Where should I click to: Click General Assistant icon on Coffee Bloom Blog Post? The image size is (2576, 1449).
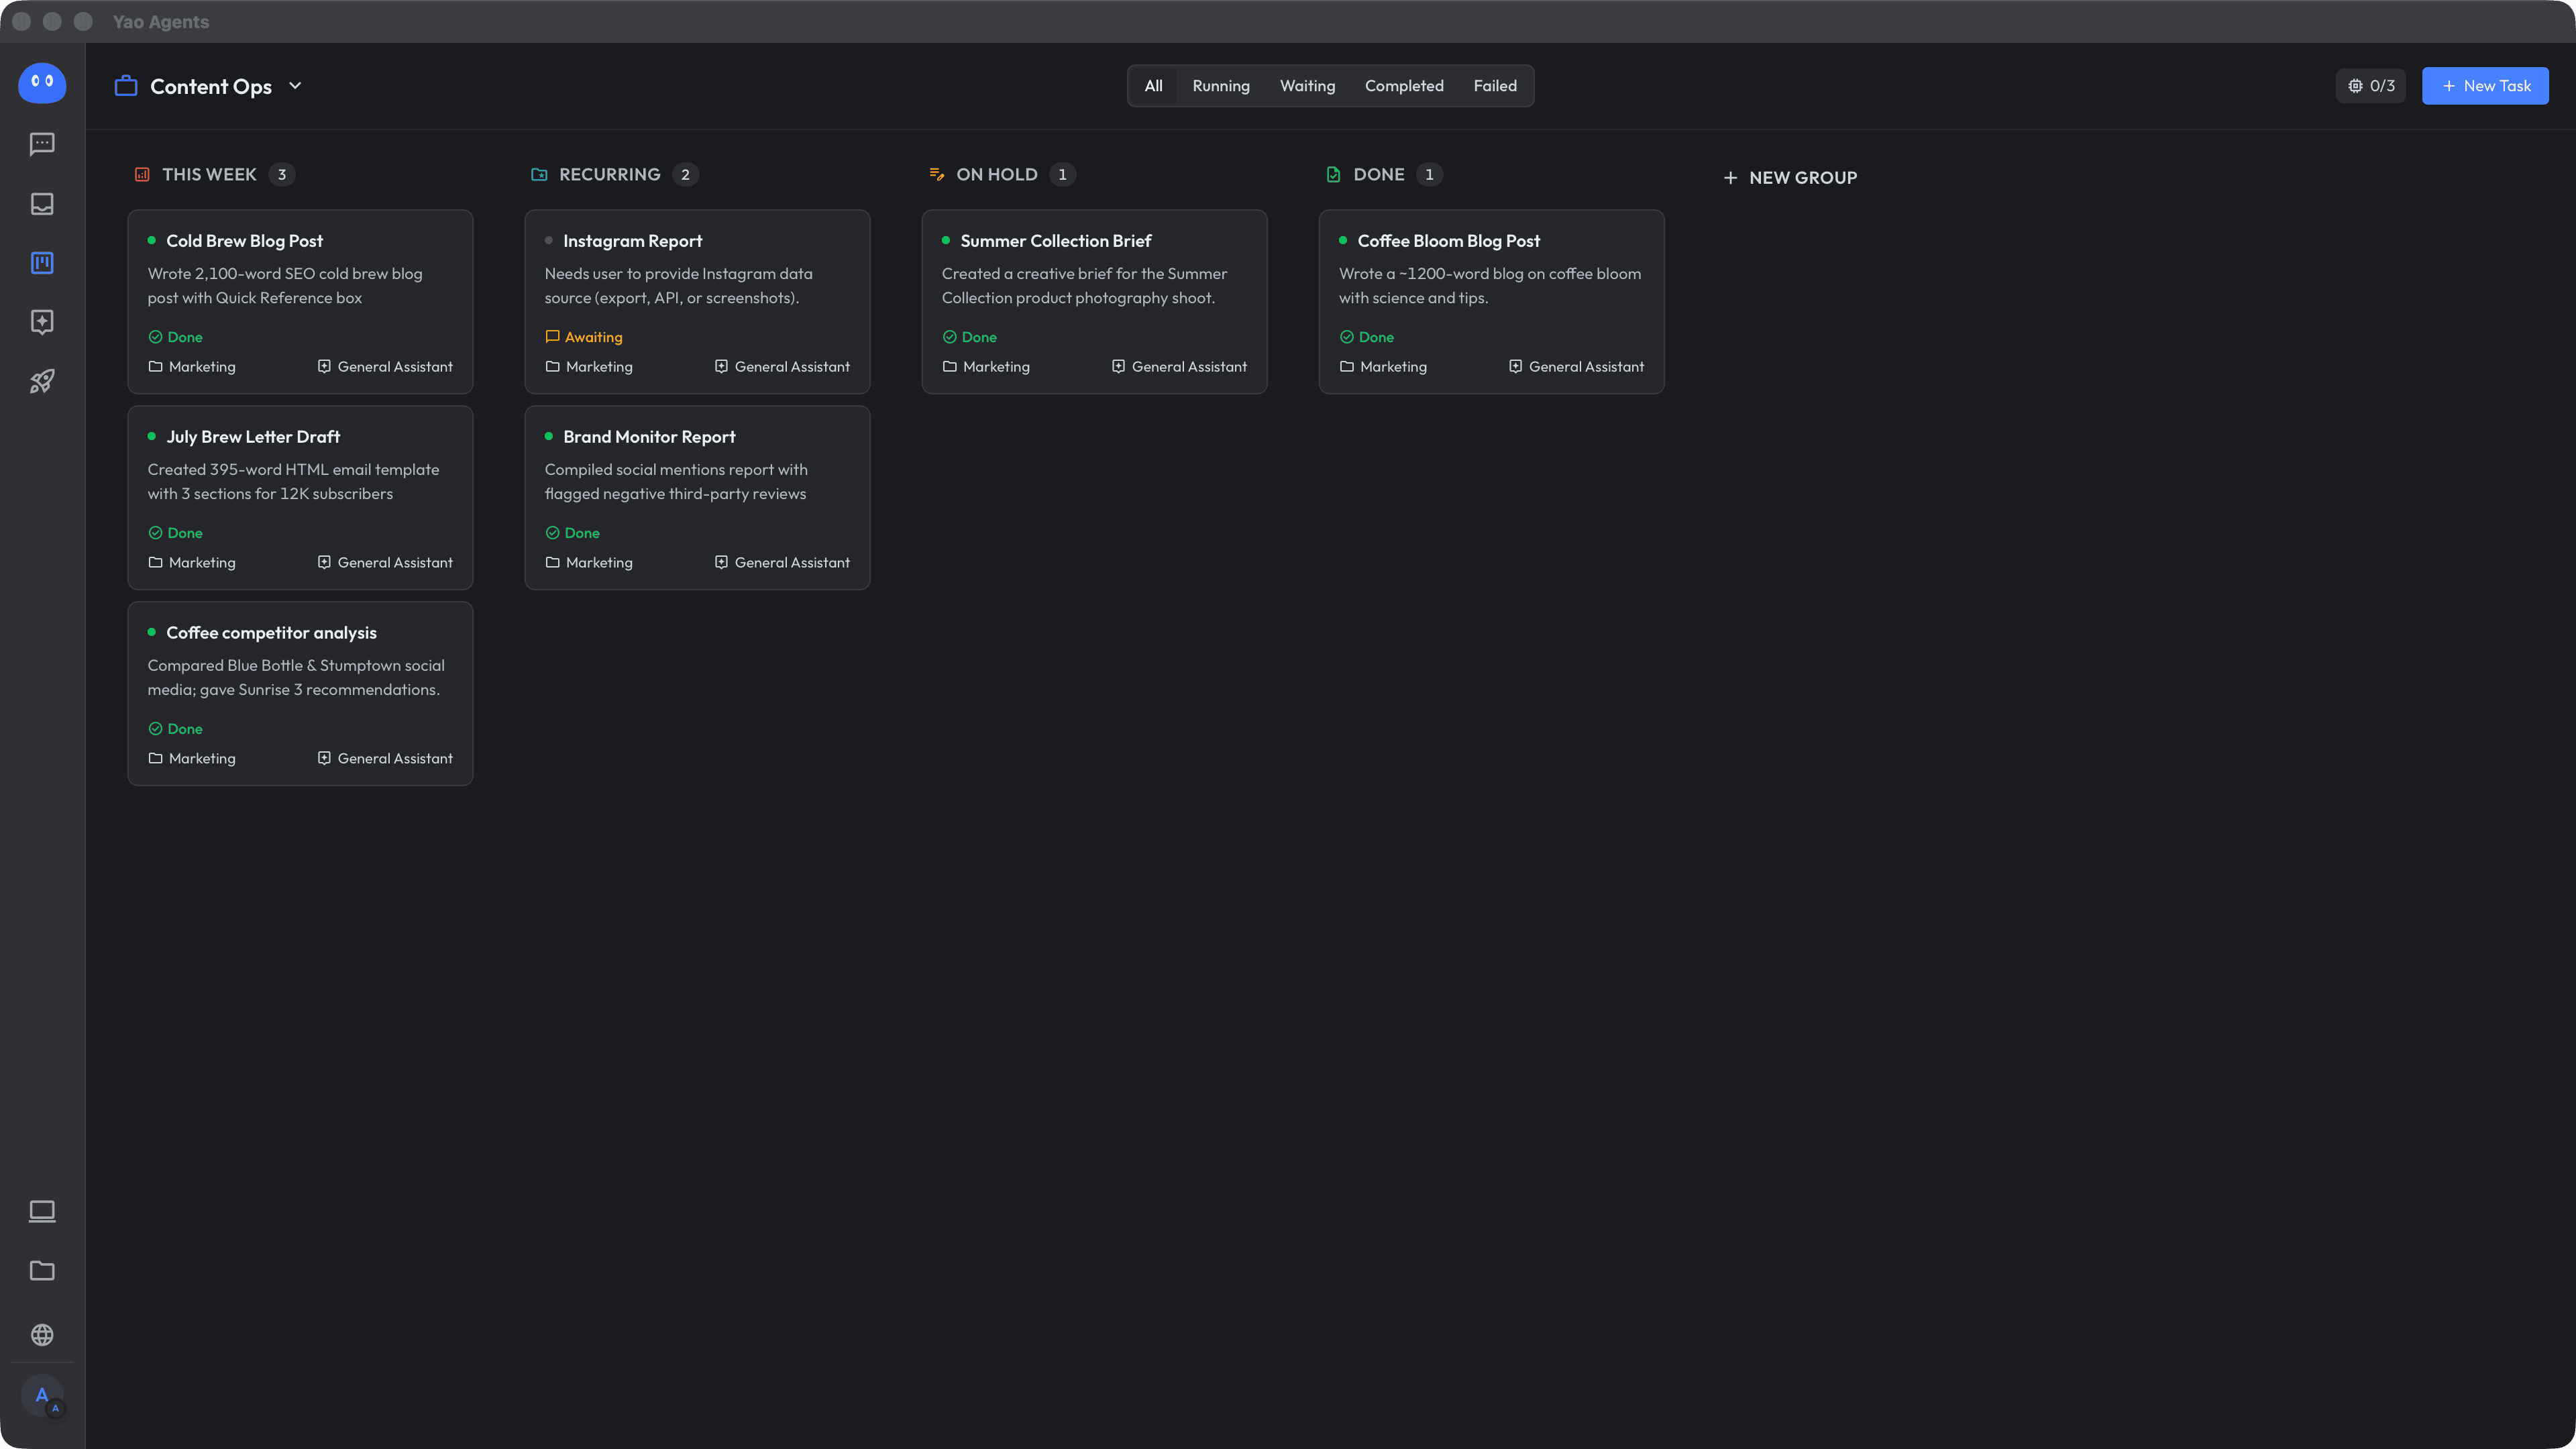(1515, 366)
